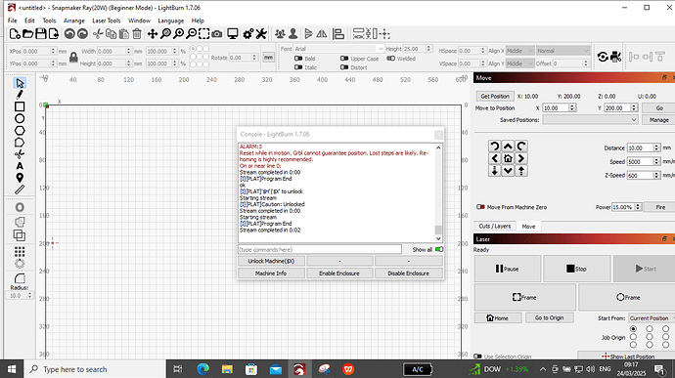Step the Power percentage spinner
This screenshot has width=675, height=378.
tap(639, 207)
